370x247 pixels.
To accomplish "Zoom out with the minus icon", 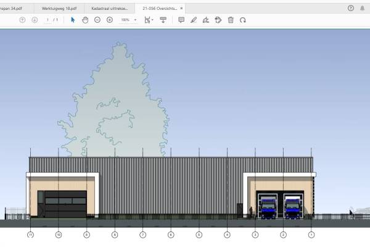I will 97,20.
